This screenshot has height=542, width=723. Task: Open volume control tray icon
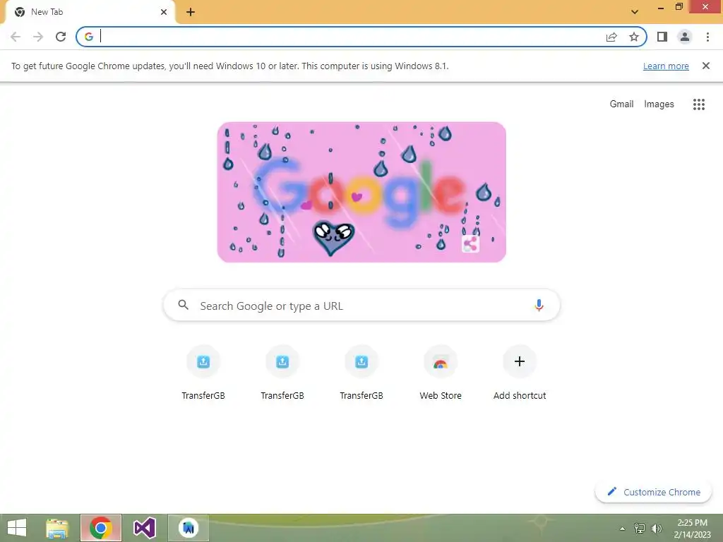[x=656, y=529]
